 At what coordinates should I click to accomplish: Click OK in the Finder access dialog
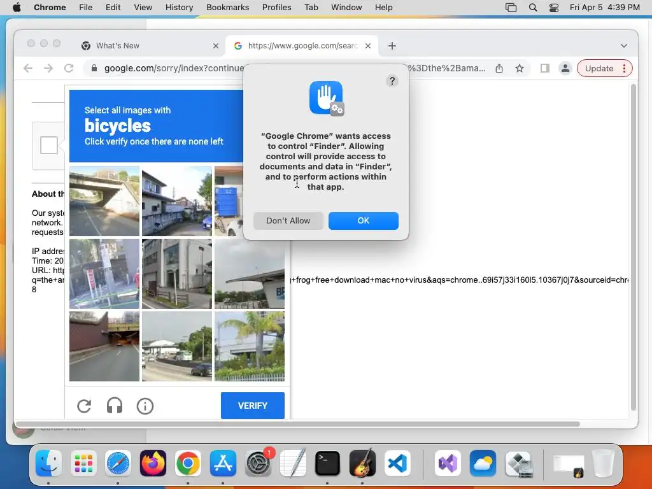363,221
